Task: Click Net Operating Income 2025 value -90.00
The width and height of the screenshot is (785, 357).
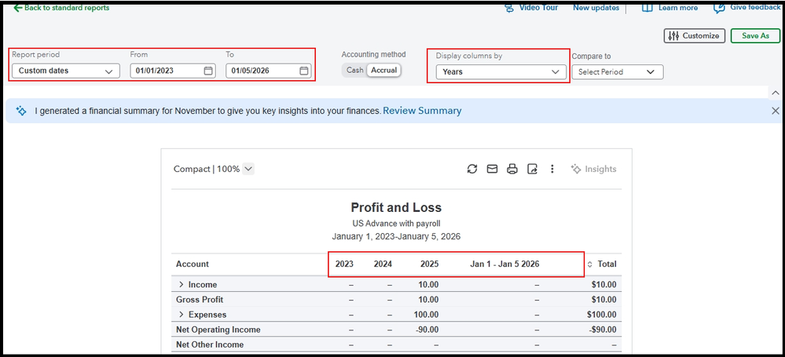Action: point(427,330)
